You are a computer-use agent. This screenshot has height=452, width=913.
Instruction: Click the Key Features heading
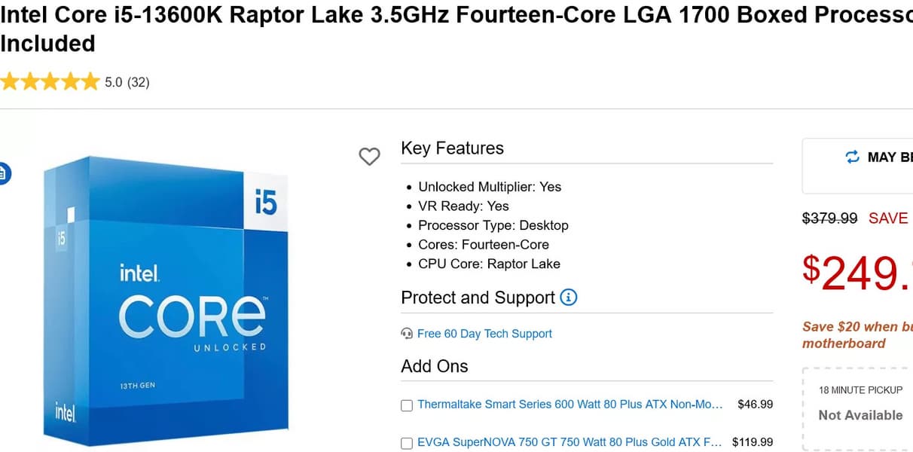[x=452, y=148]
